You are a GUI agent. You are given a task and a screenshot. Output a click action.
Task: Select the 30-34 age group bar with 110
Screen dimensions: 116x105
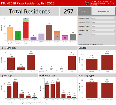[15, 90]
